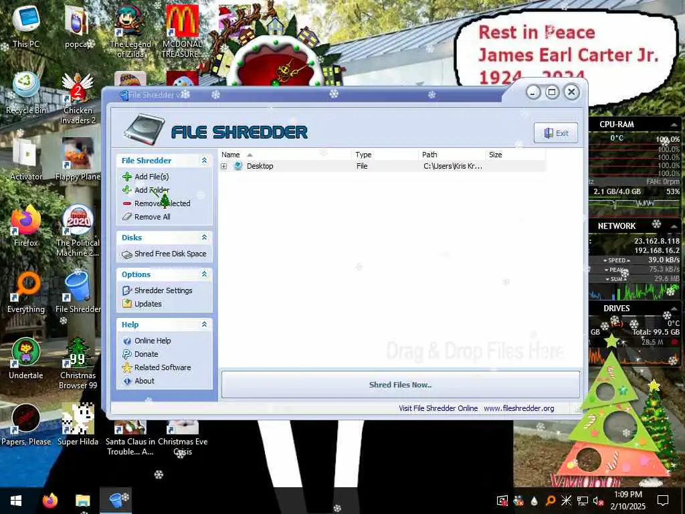Sort the list by the Name column

[x=284, y=155]
